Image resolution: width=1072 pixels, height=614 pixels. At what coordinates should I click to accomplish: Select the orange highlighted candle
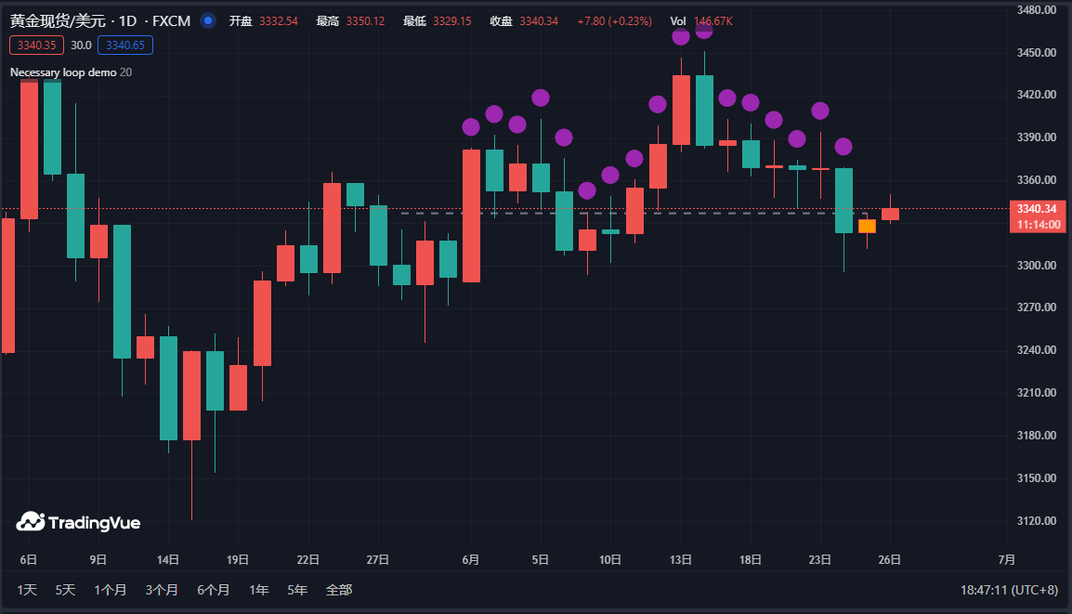click(867, 226)
